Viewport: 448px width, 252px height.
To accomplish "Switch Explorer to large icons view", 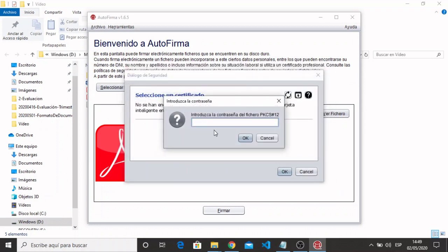I will [443, 234].
